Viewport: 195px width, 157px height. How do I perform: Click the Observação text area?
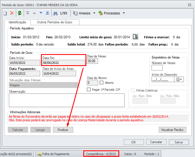[67, 100]
